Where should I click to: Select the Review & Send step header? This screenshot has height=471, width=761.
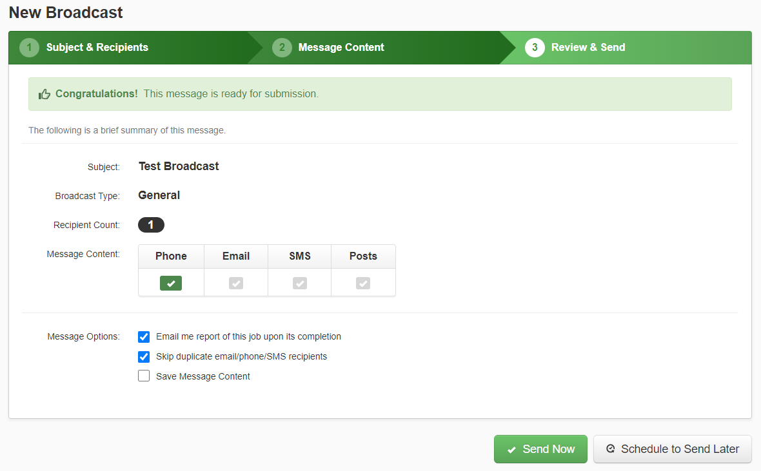[x=588, y=47]
